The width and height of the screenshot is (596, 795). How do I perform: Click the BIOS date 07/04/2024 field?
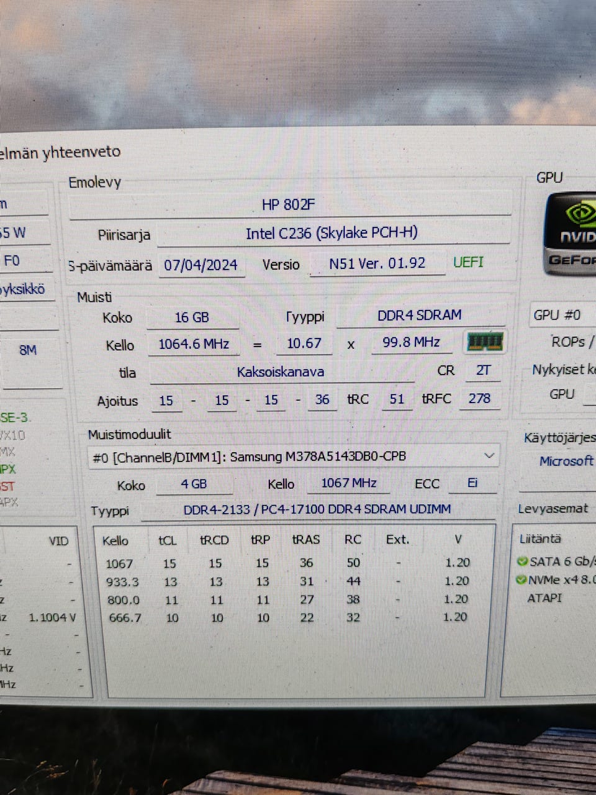coord(201,265)
